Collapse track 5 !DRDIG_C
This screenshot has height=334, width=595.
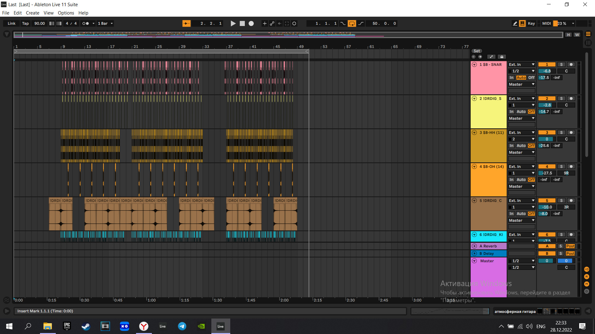point(474,201)
